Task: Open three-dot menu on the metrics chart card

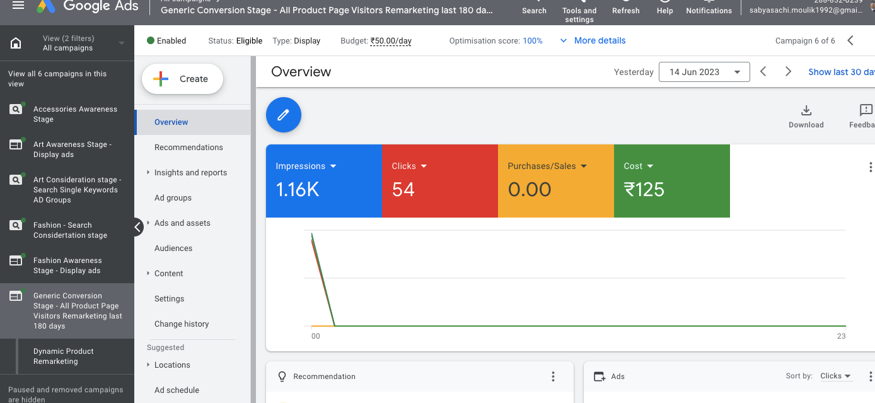Action: click(x=871, y=167)
